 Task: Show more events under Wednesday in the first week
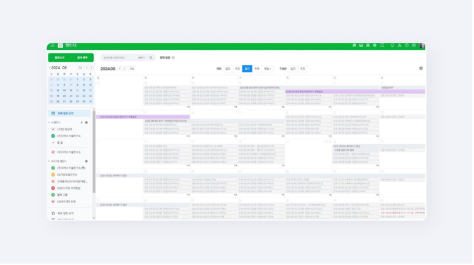[x=283, y=107]
